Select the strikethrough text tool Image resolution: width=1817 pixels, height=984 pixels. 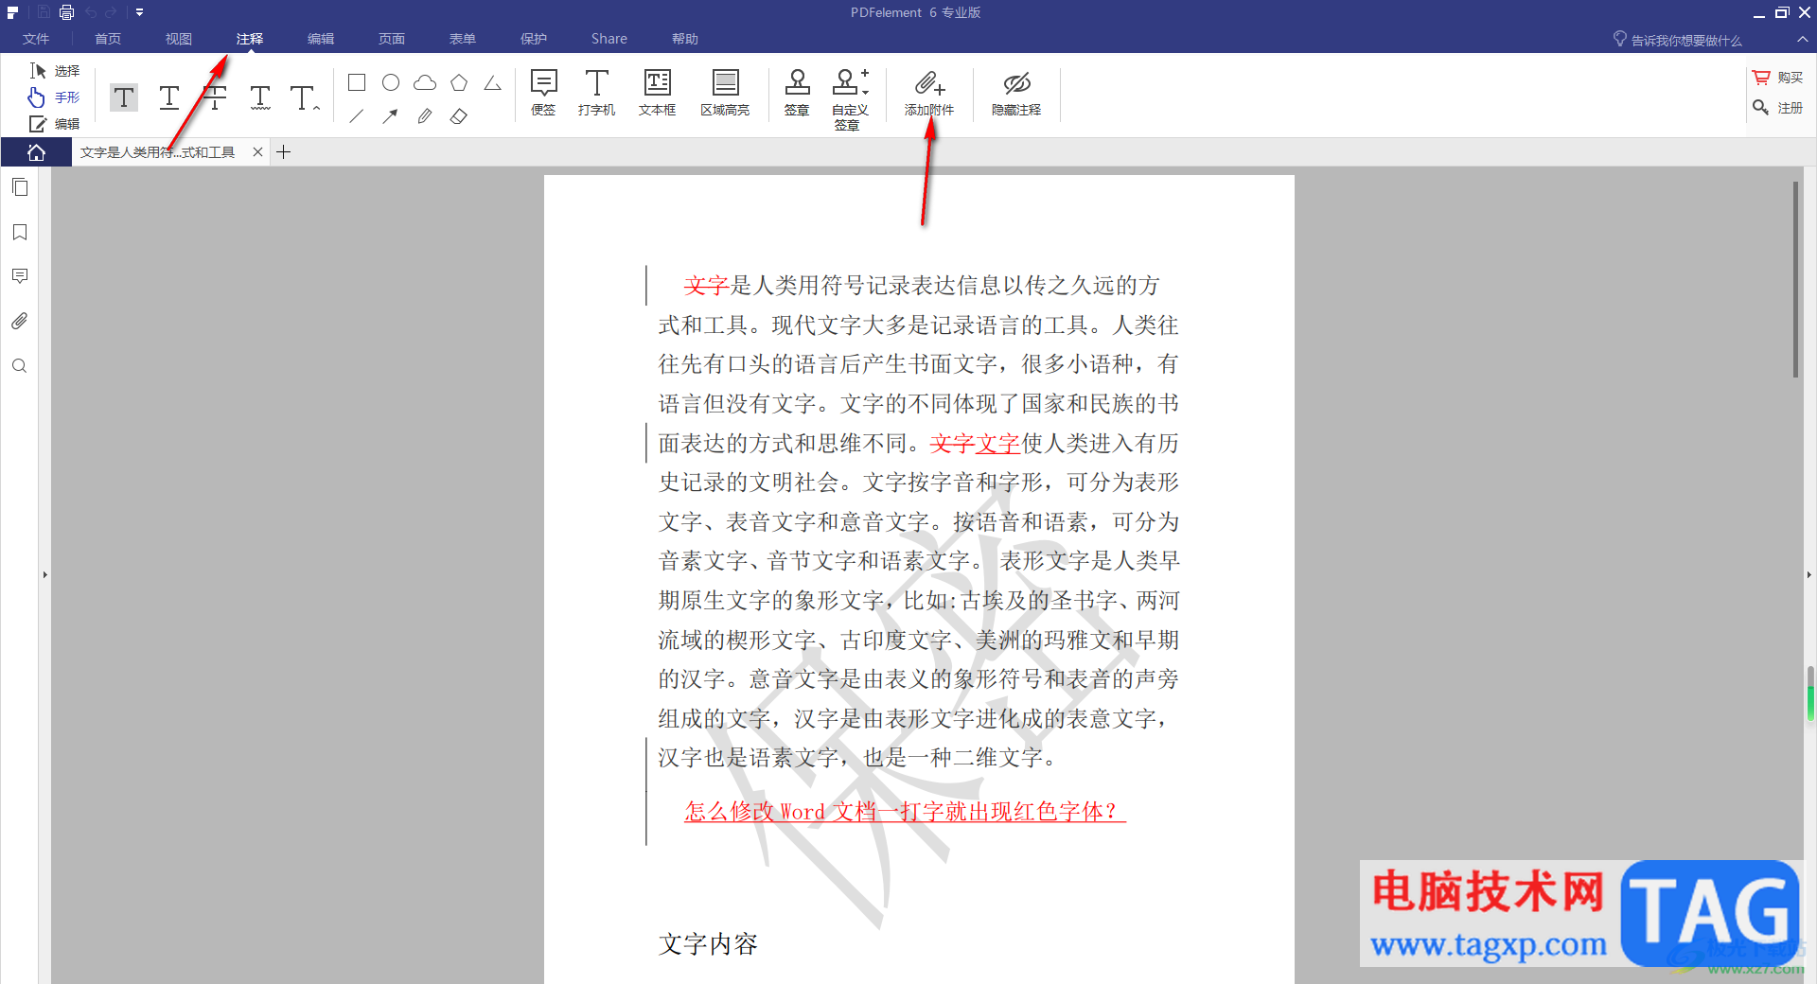pyautogui.click(x=215, y=97)
